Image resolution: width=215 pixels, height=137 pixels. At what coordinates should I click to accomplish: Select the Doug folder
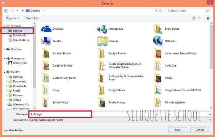pyautogui.click(x=50, y=90)
